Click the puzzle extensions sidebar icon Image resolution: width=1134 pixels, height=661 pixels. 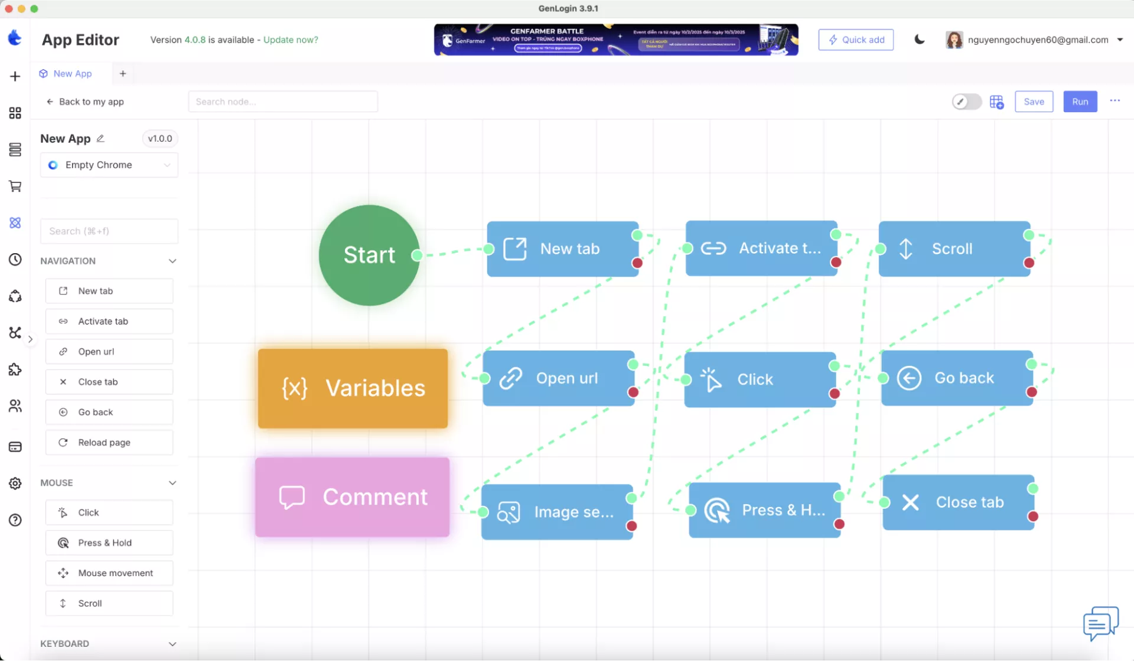pyautogui.click(x=15, y=370)
